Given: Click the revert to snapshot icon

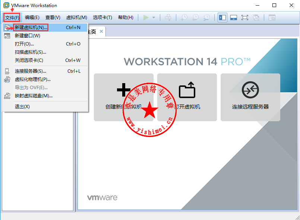Looking at the screenshot, I should 195,18.
